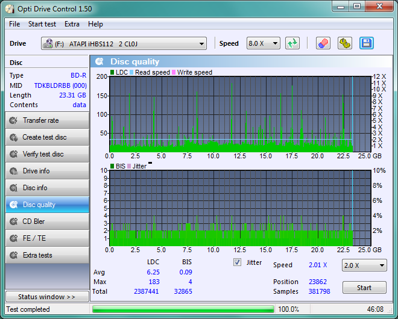Click BIS average value 0.09
The width and height of the screenshot is (398, 319).
(186, 272)
